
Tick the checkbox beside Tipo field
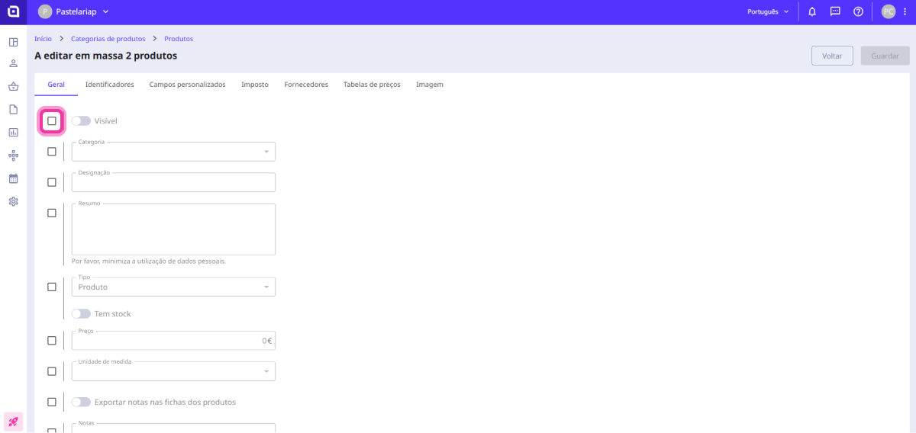coord(52,287)
